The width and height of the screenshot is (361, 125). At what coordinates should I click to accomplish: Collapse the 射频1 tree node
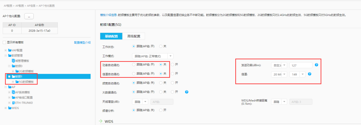(9, 76)
